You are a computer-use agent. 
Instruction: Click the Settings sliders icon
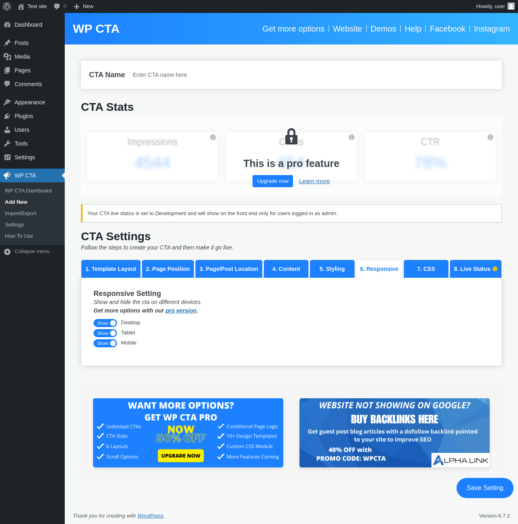point(7,157)
